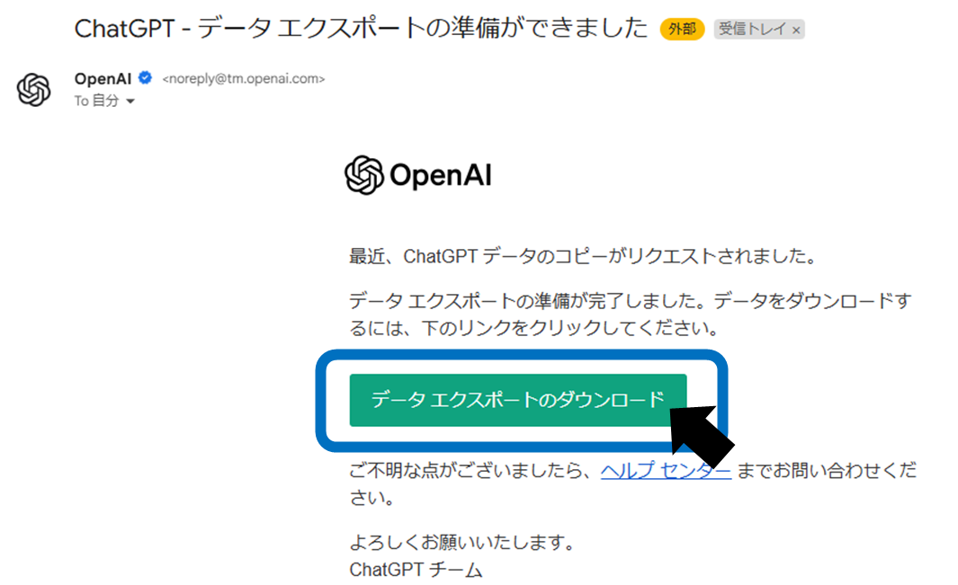Click the yellow 外部 label badge
Viewport: 958px width, 585px height.
pos(682,29)
